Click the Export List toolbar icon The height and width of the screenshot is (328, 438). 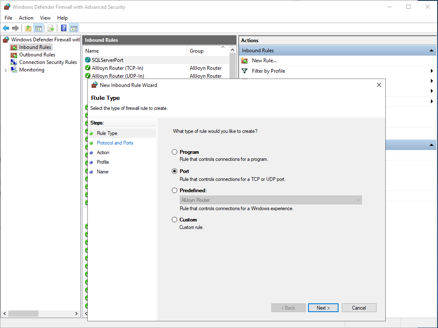[51, 28]
